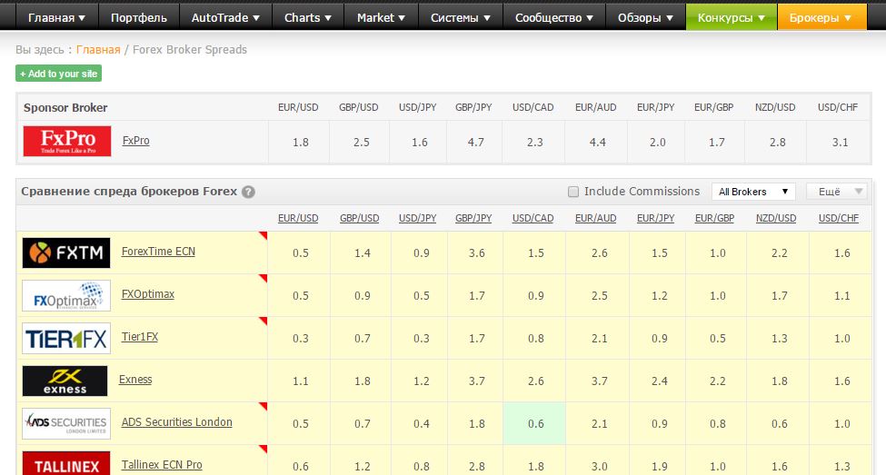This screenshot has height=475, width=886.
Task: Click FXOptimax's 1.1 USD/CHF value
Action: tap(841, 296)
